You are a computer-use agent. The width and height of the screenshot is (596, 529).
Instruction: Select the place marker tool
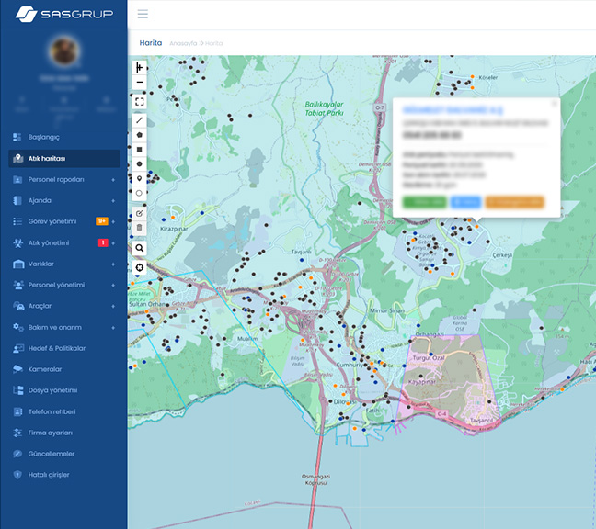click(140, 178)
